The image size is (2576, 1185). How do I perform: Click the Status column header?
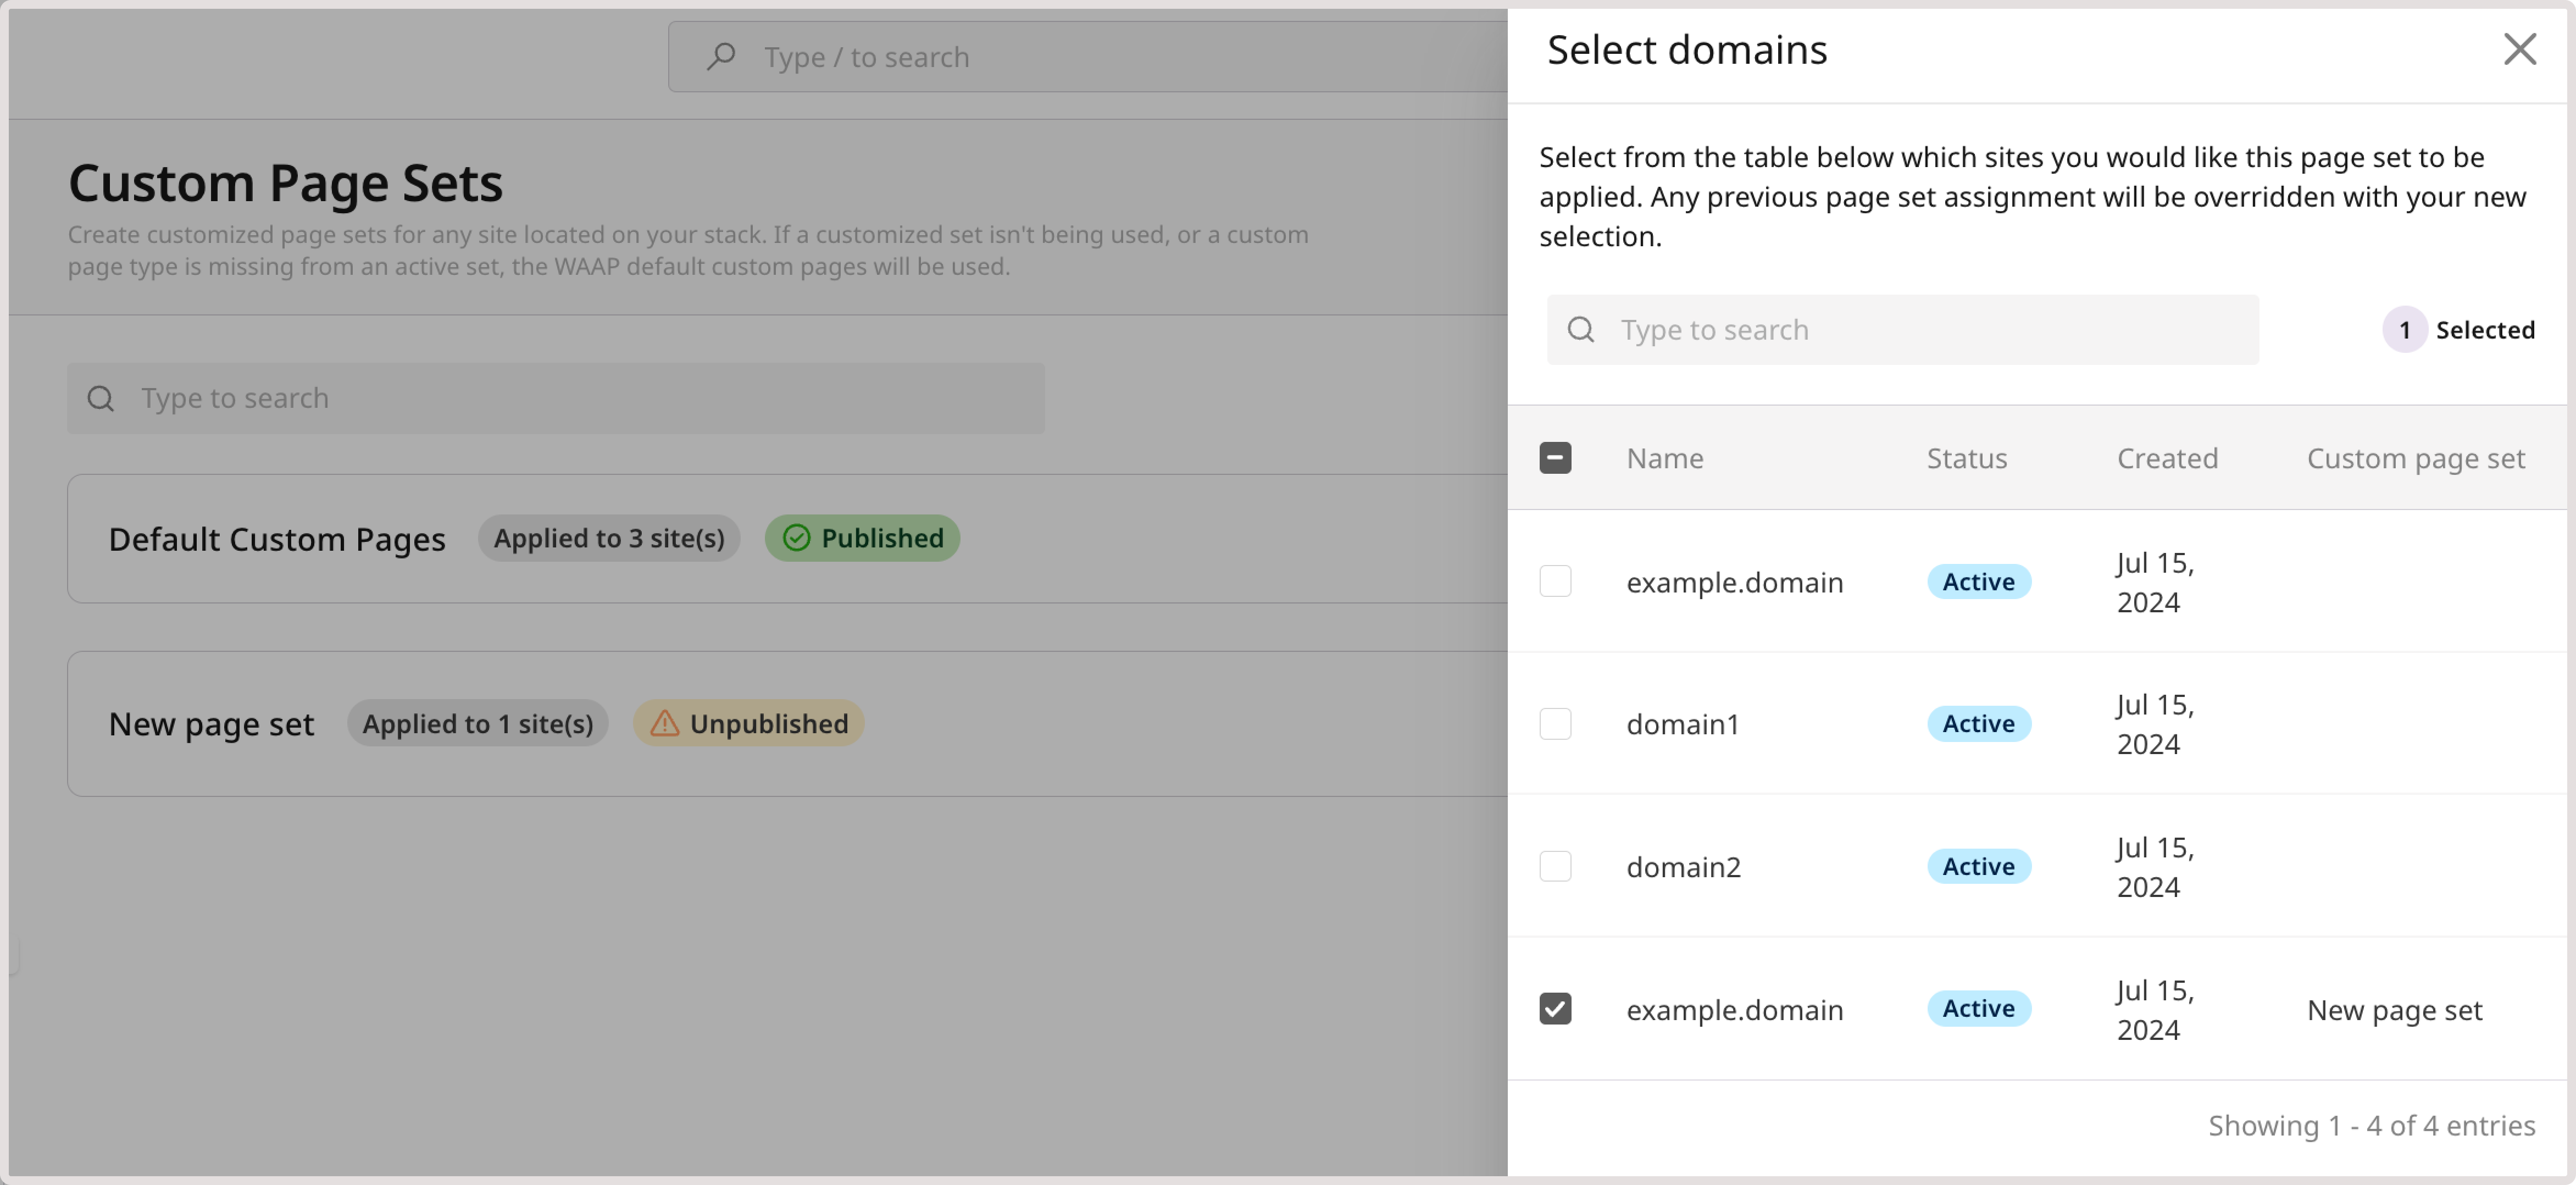tap(1966, 457)
